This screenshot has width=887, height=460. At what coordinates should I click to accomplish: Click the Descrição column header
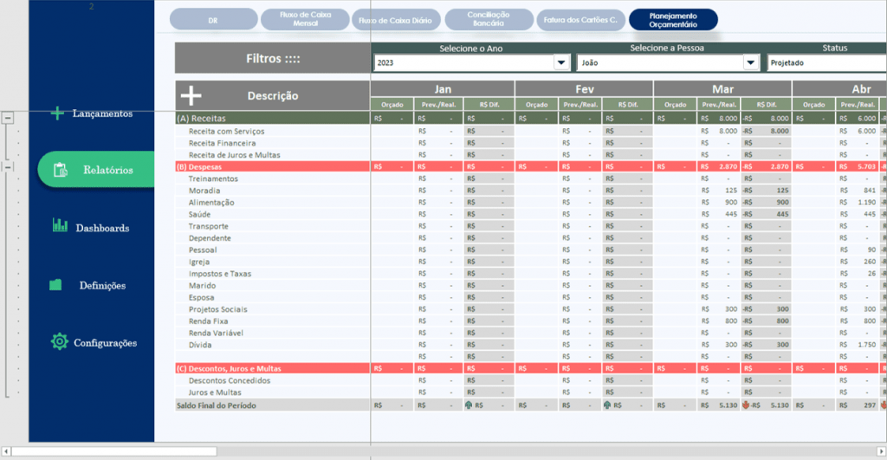[273, 95]
